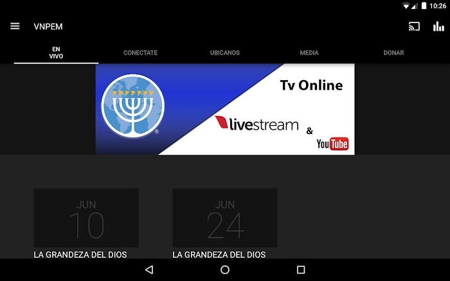The image size is (450, 281).
Task: Go to the MEDIA tab
Action: [x=309, y=53]
